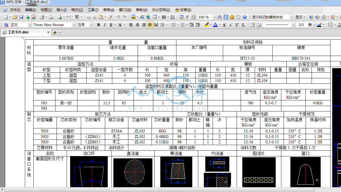The width and height of the screenshot is (341, 192).
Task: Paste clipboard contents
Action: 101,17
